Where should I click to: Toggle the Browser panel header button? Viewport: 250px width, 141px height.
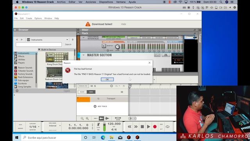(x=15, y=30)
